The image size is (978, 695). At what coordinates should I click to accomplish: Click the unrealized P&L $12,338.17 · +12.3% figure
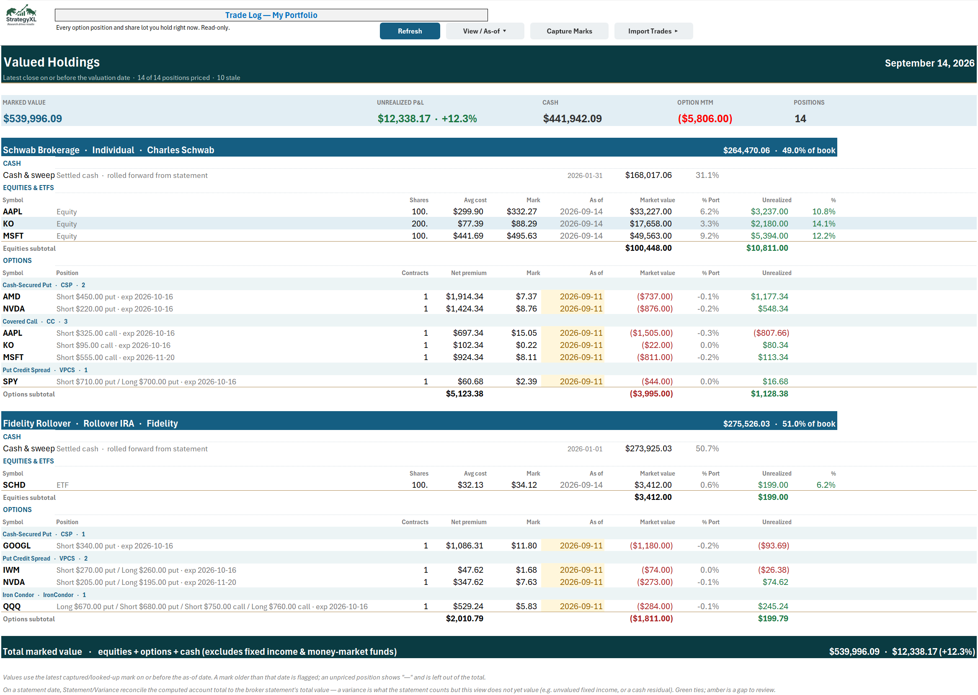[427, 118]
